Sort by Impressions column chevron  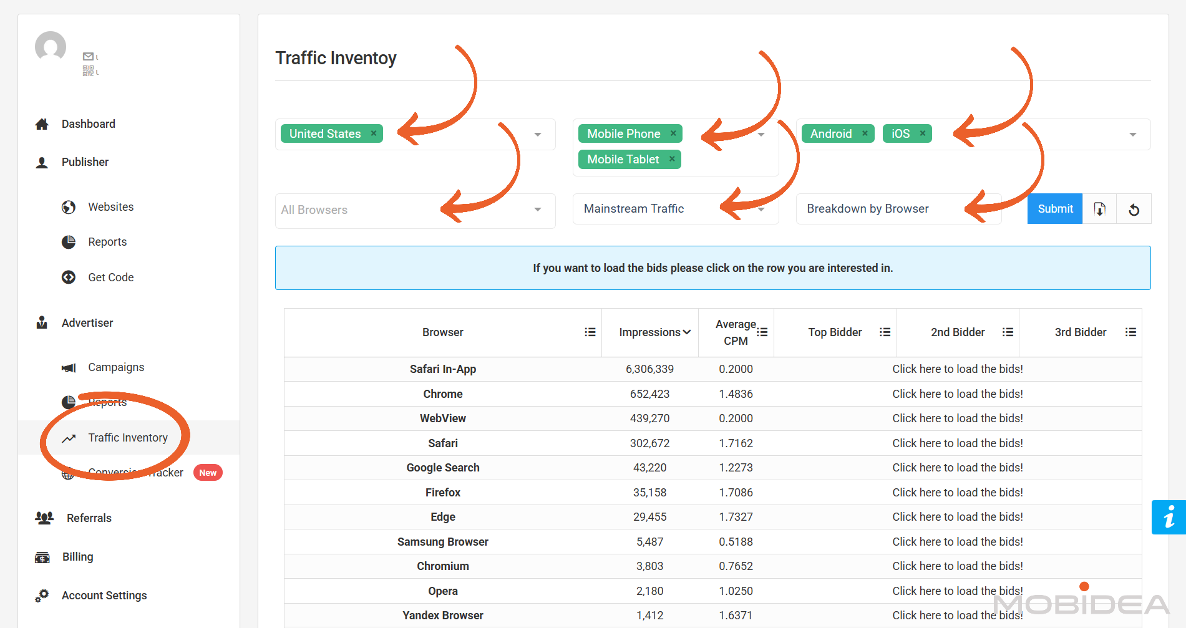687,332
